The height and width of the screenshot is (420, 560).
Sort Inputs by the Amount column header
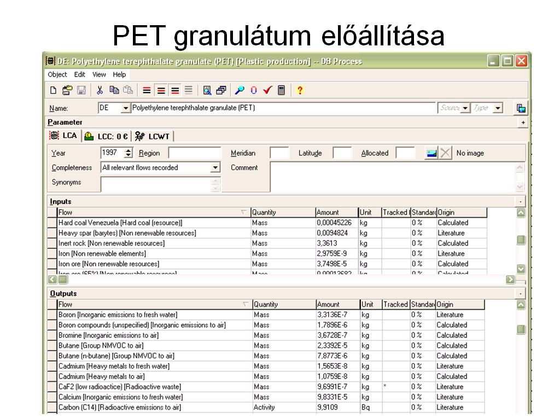[x=337, y=213]
